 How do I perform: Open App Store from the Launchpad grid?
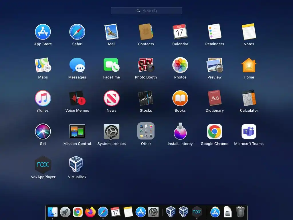point(43,32)
